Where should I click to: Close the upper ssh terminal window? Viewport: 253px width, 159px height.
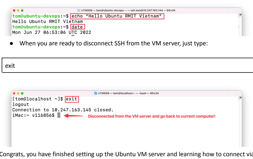(14, 10)
